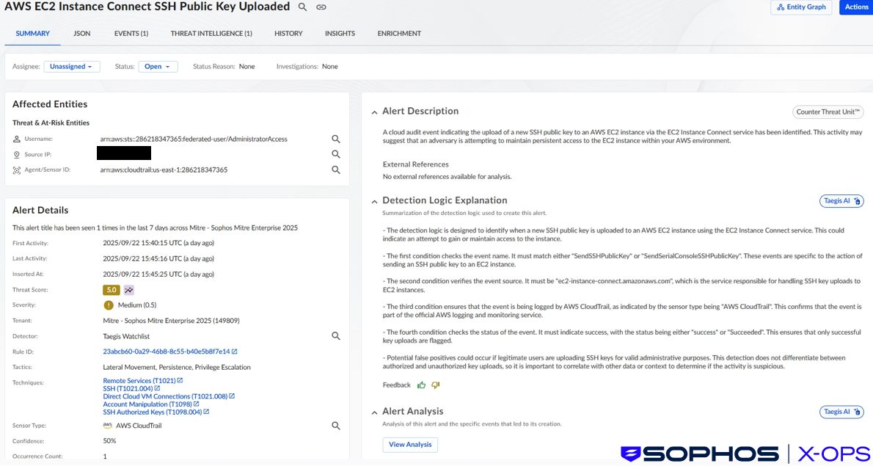The width and height of the screenshot is (873, 466).
Task: Open the threat score trend chart icon
Action: (129, 289)
